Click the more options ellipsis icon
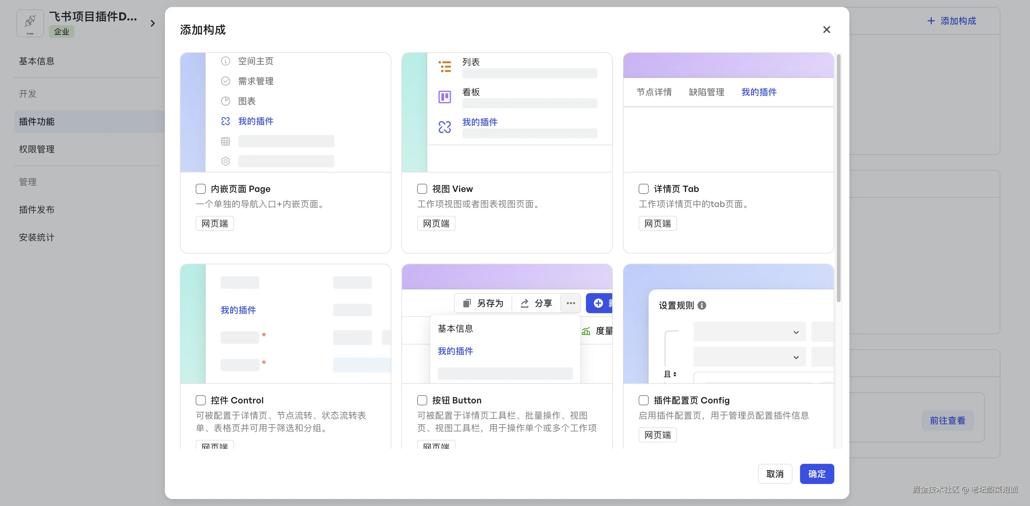 571,303
